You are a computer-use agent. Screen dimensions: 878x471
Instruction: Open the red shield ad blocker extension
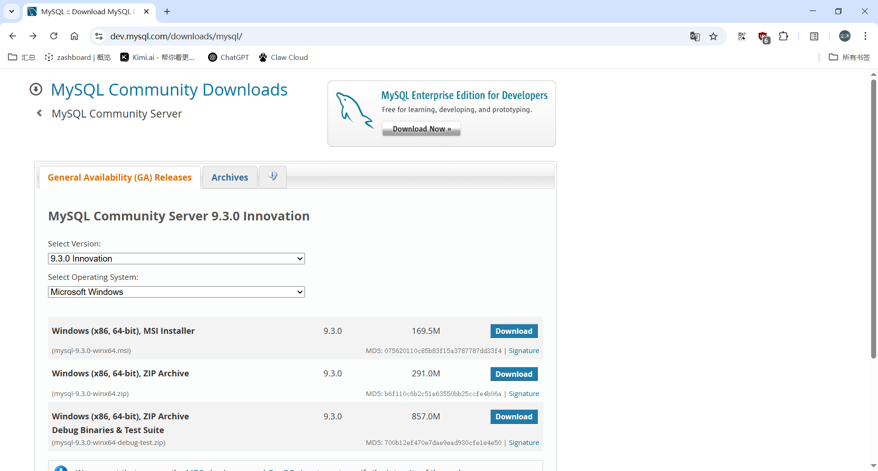[763, 37]
